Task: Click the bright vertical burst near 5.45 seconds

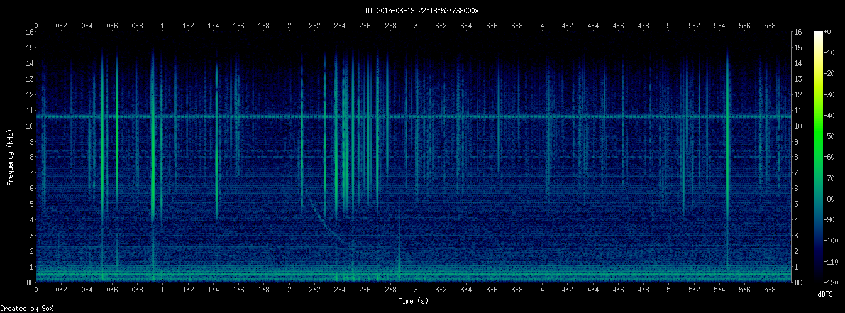Action: click(x=727, y=157)
